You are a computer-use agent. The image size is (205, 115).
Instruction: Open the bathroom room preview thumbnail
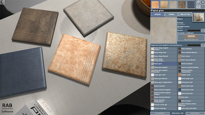[198, 17]
